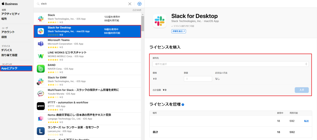Image resolution: width=317 pixels, height=140 pixels.
Task: Select the Microsoft Teams row title
Action: click(x=59, y=40)
